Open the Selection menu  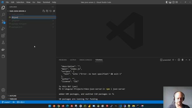[x=20, y=2]
